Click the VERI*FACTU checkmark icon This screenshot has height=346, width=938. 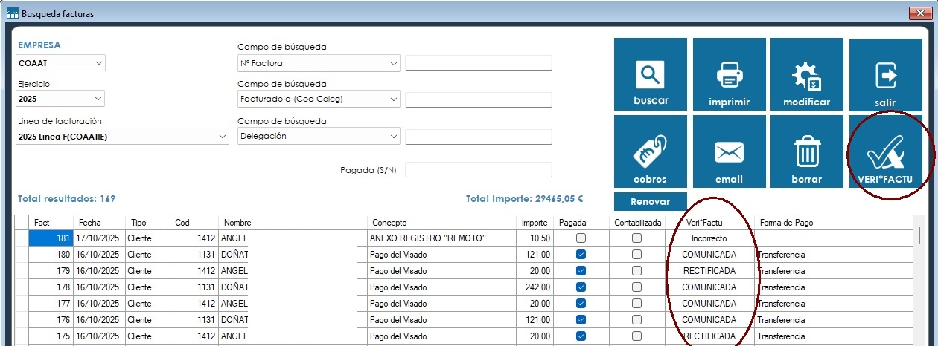[x=884, y=152]
